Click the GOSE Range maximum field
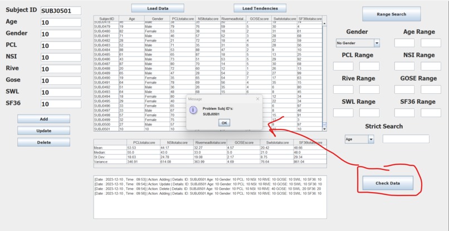 point(431,89)
